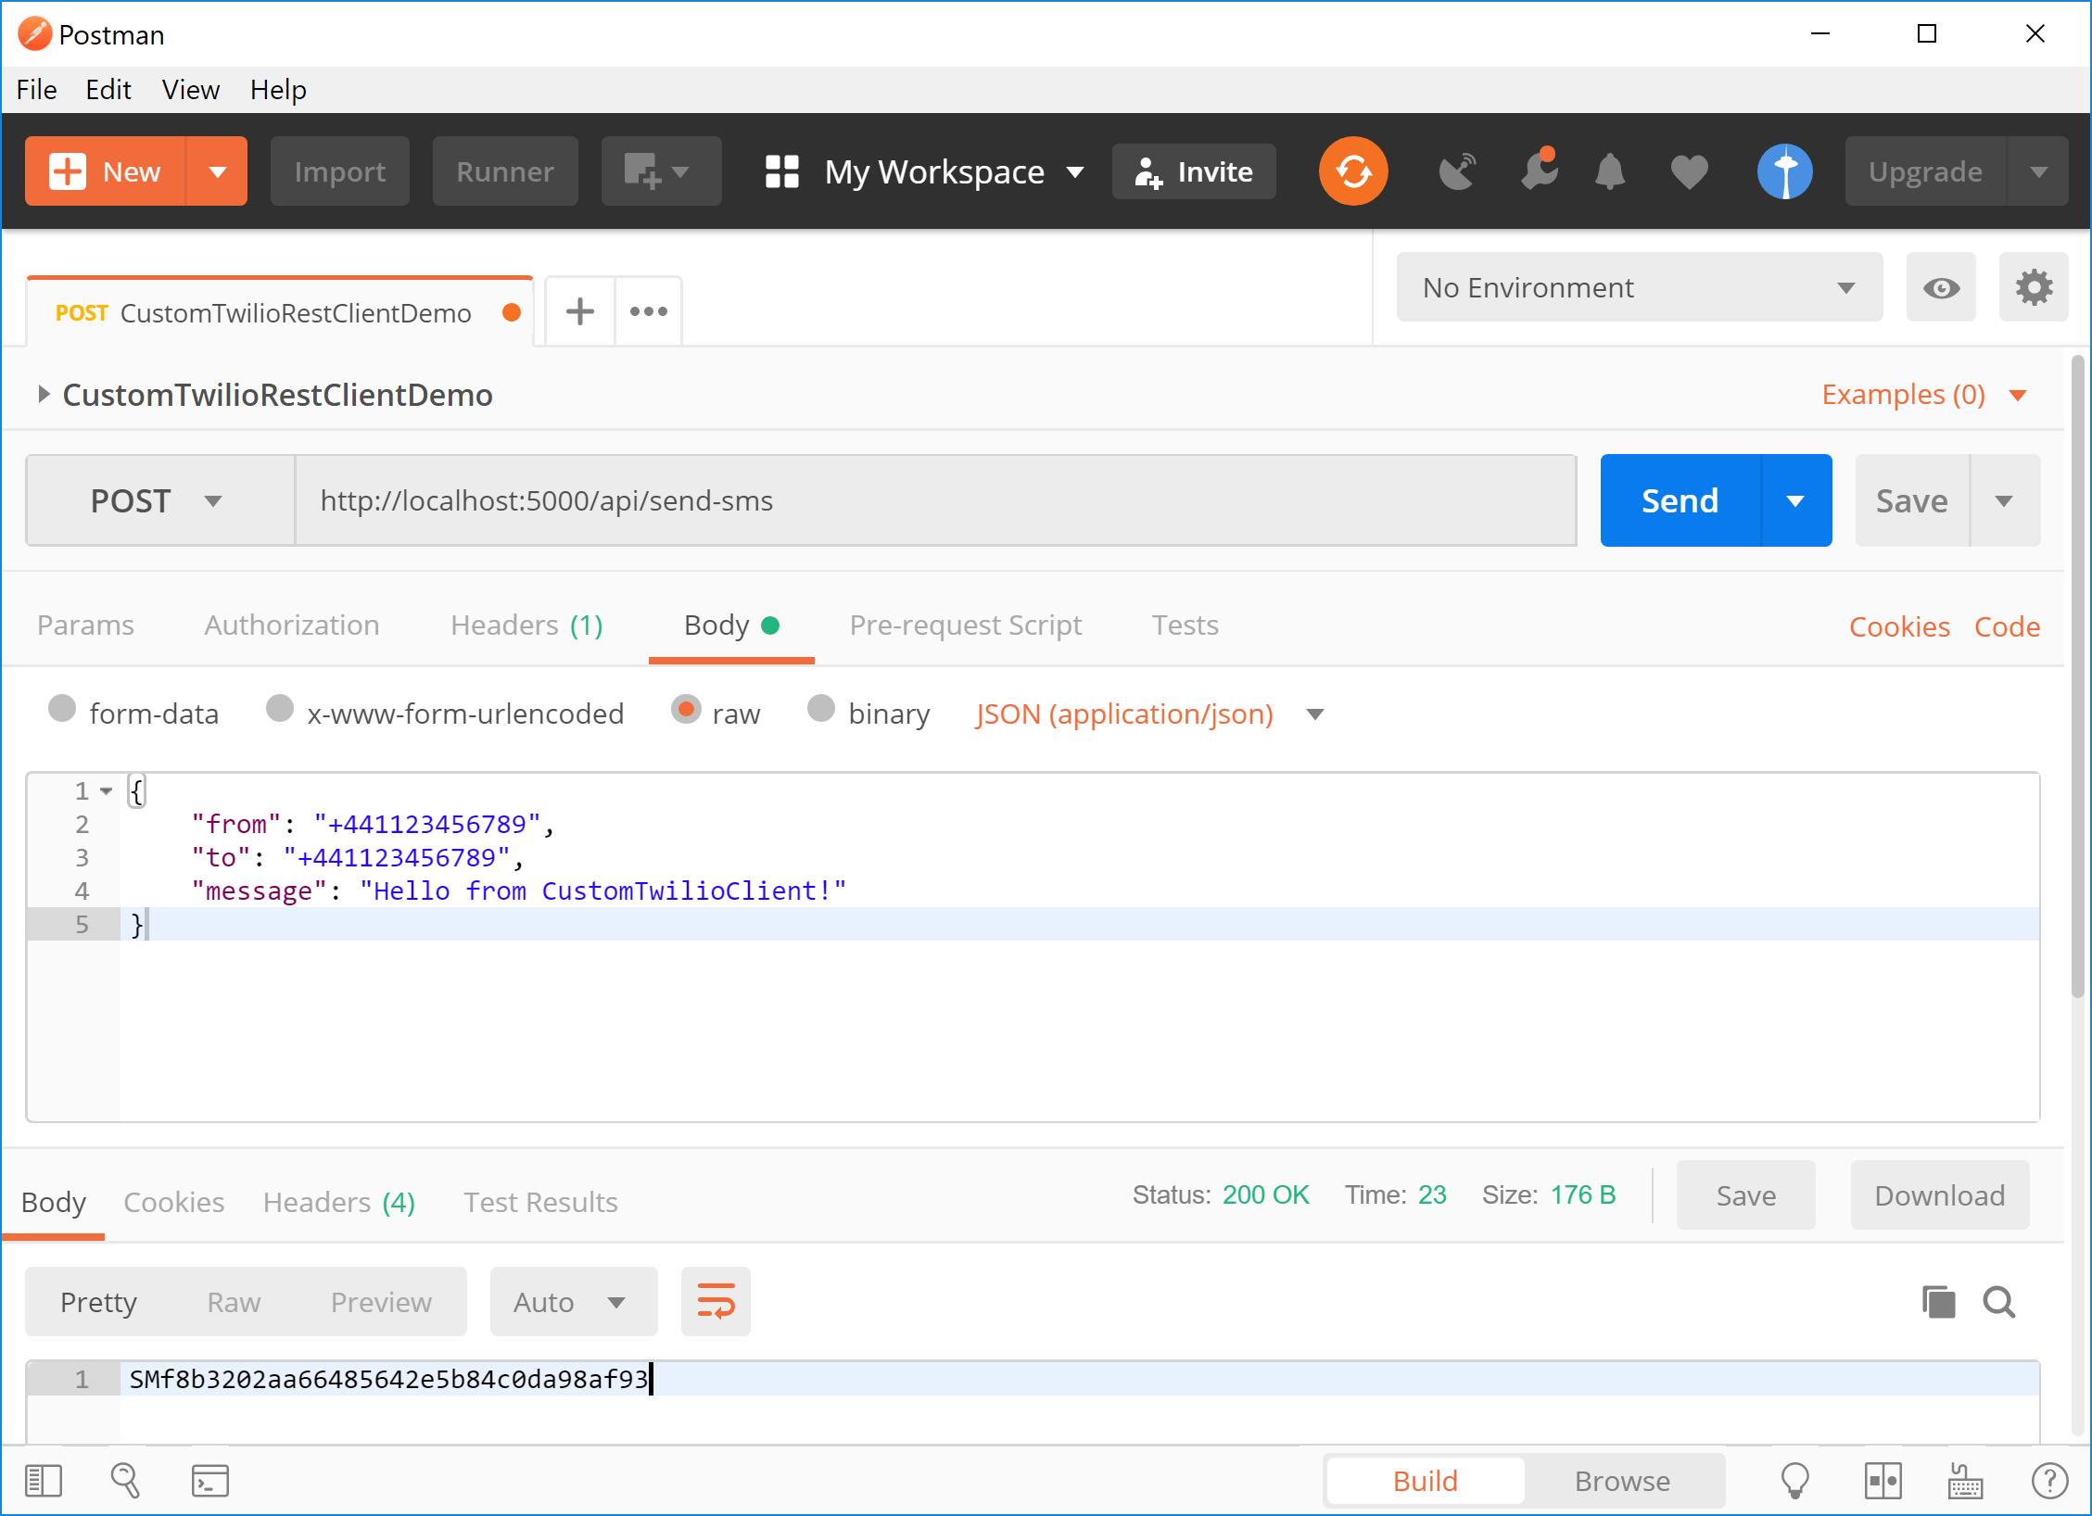Click the Download response button
The image size is (2092, 1516).
pyautogui.click(x=1939, y=1195)
